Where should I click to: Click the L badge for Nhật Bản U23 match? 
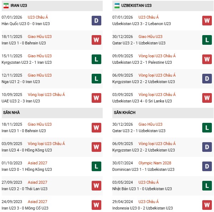point(207,185)
